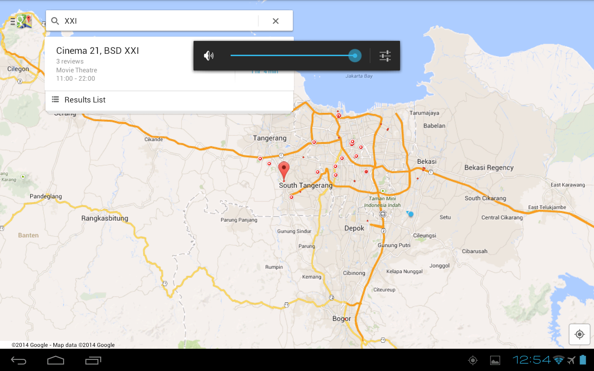Tap the Cileungsi label
Image resolution: width=594 pixels, height=371 pixels.
pyautogui.click(x=425, y=236)
